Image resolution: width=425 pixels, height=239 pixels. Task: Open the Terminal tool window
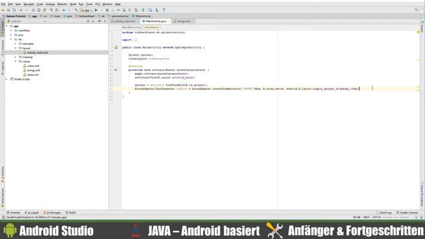tap(13, 212)
